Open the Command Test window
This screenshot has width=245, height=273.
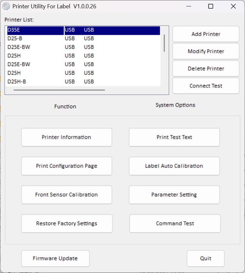[175, 224]
